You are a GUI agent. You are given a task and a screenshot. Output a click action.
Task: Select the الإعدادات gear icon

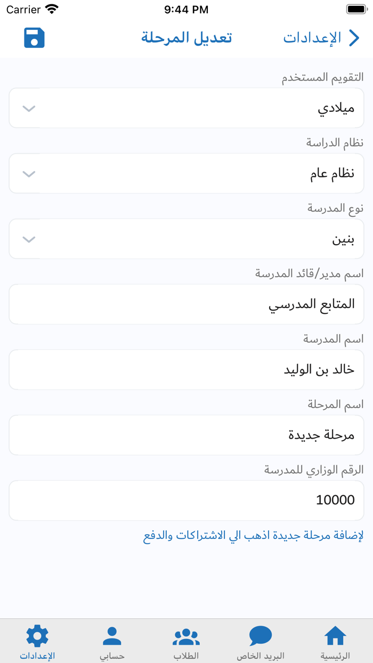pos(36,635)
